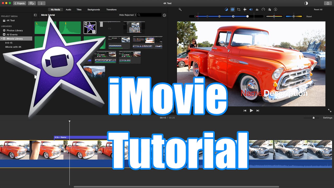Go back to Projects
Viewport: 334px width, 188px height.
pos(20,3)
